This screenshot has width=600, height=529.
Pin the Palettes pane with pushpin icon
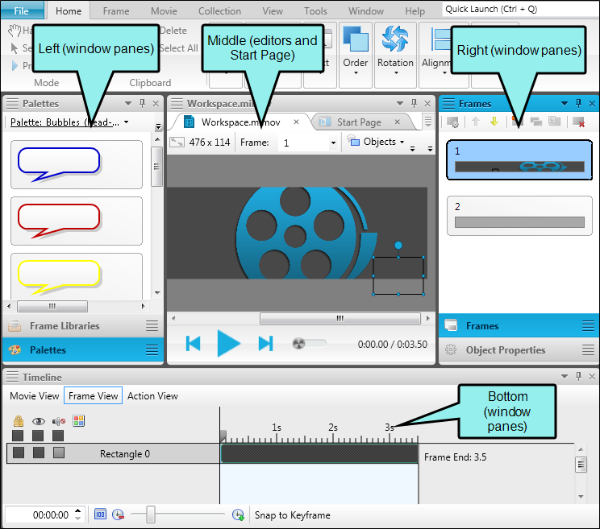(x=143, y=103)
